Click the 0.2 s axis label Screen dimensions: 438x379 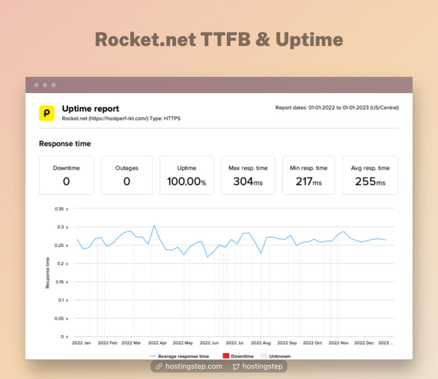click(x=62, y=264)
